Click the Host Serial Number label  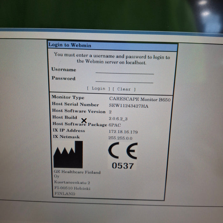coord(75,104)
